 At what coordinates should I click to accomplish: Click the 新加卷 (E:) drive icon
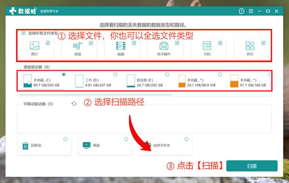coord(131,81)
